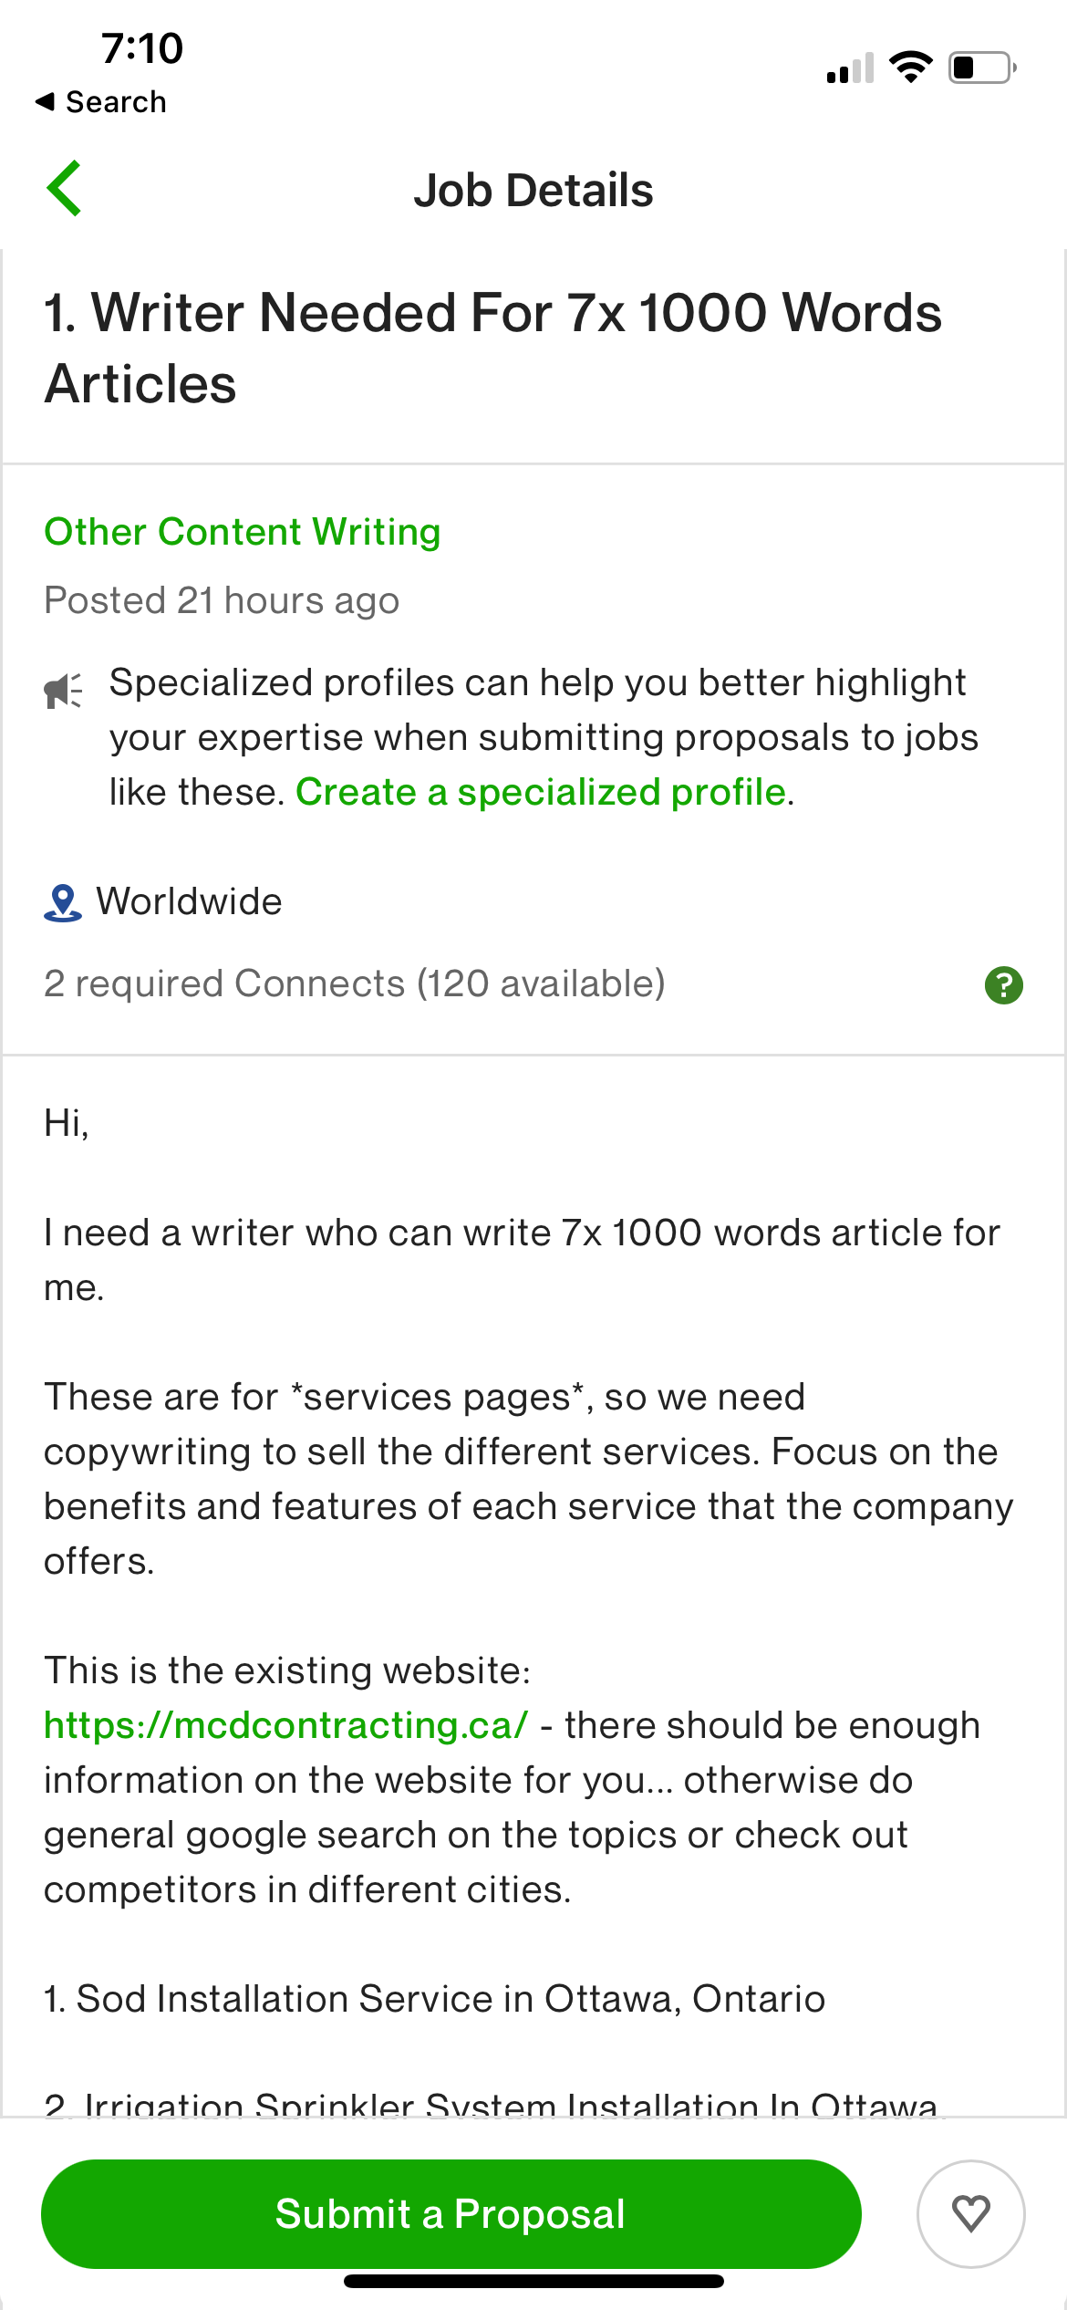
Task: Open the Other Content Writing category
Action: 243,532
